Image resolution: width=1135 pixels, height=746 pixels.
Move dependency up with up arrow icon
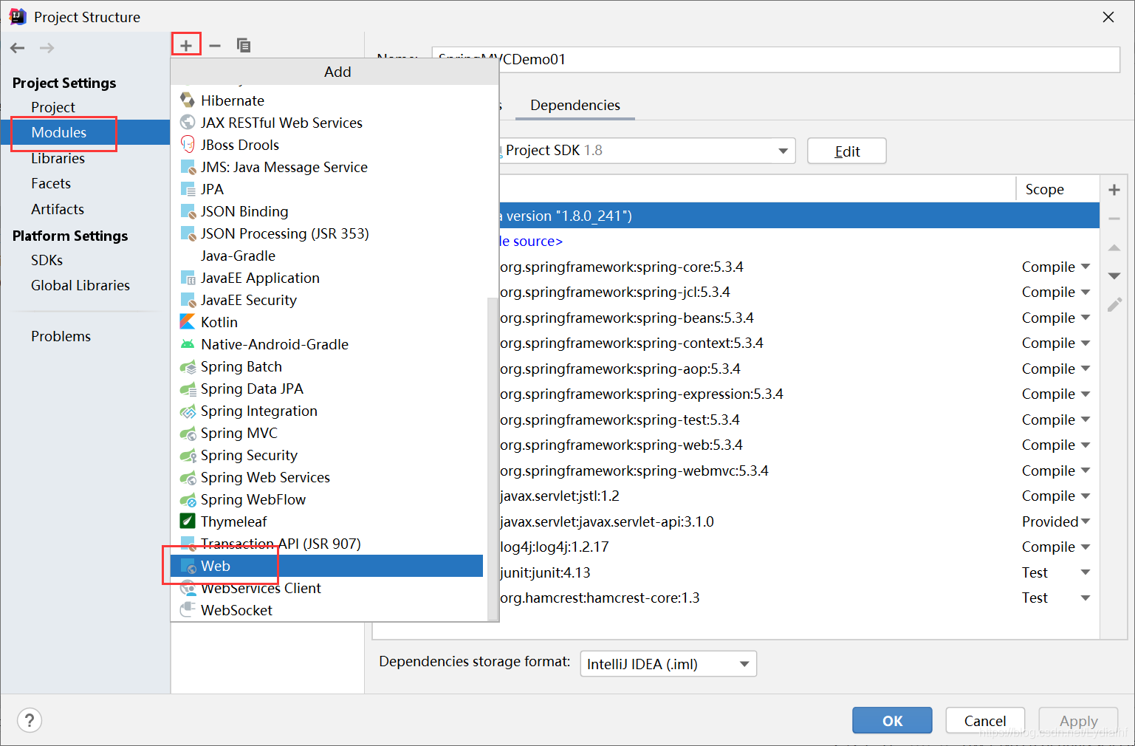(1114, 247)
